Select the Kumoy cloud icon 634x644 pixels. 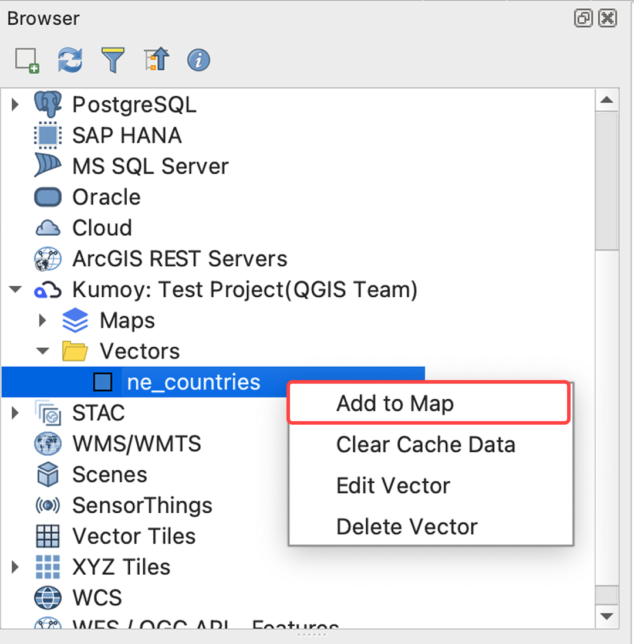coord(48,290)
